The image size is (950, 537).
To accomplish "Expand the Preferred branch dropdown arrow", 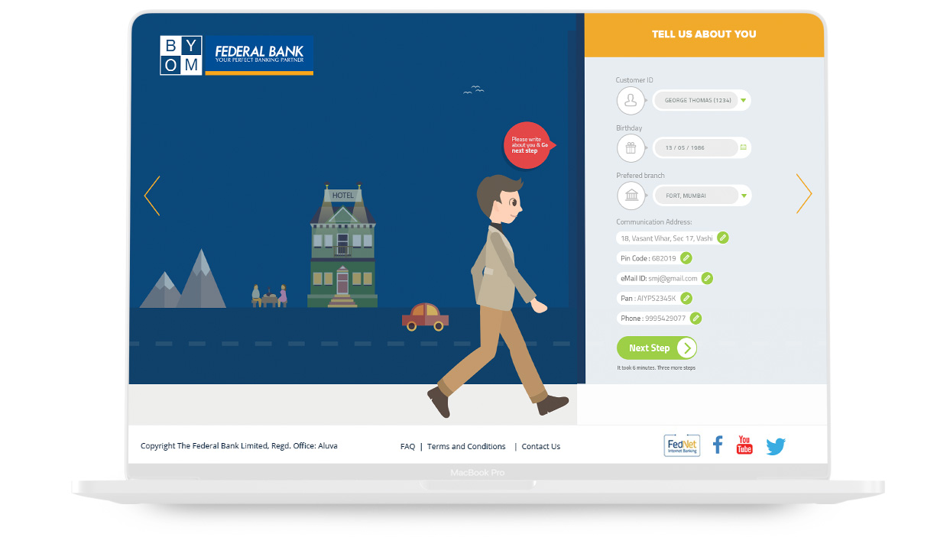I will coord(744,196).
